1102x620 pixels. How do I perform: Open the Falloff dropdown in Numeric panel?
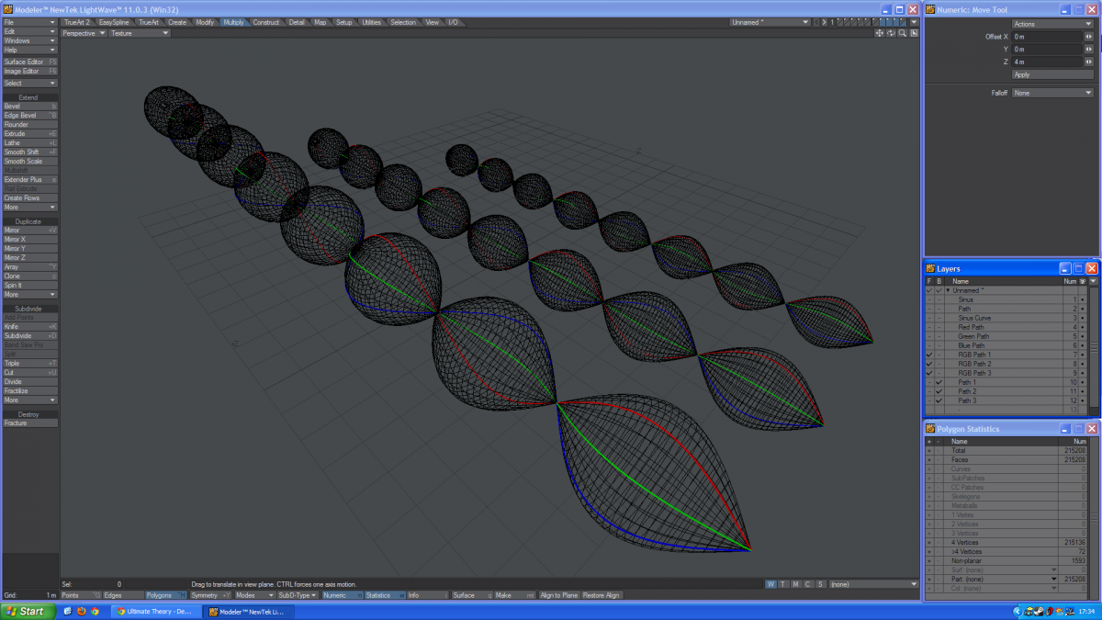[1052, 93]
